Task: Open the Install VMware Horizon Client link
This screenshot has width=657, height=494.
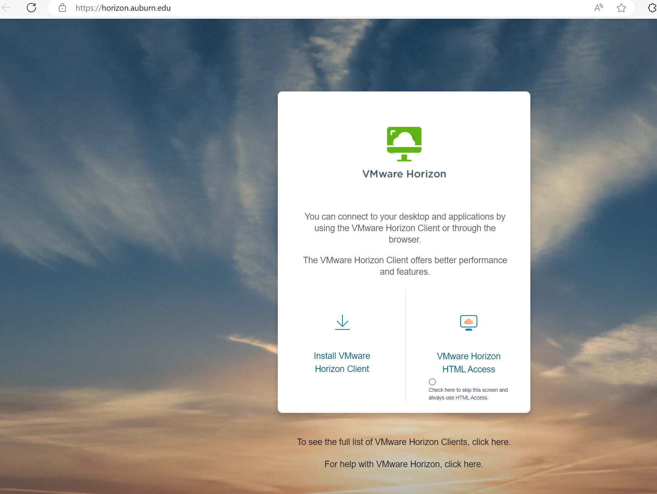Action: (x=342, y=362)
